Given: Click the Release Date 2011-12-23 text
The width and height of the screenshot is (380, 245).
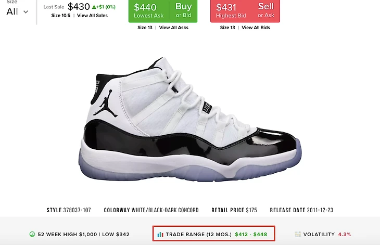Looking at the screenshot, I should (301, 210).
